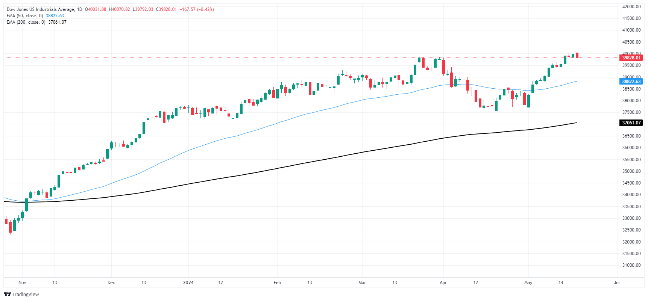This screenshot has width=648, height=301.
Task: Click the Nov label on time axis
Action: (x=22, y=283)
